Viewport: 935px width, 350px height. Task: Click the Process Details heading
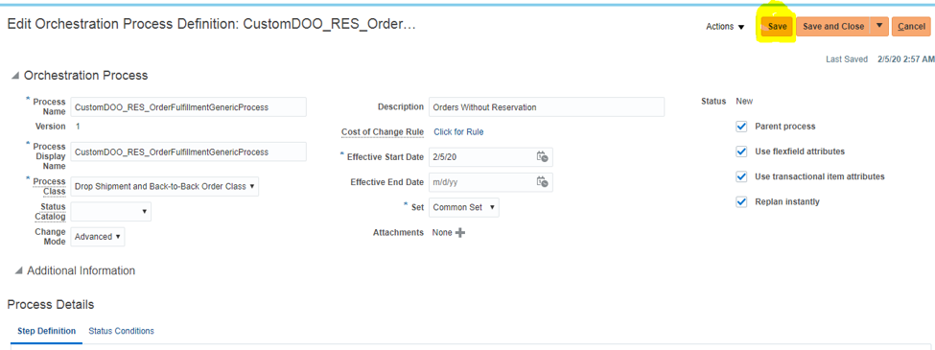pos(51,305)
